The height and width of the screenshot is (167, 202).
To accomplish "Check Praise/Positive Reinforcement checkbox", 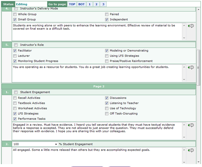I will [107, 61].
